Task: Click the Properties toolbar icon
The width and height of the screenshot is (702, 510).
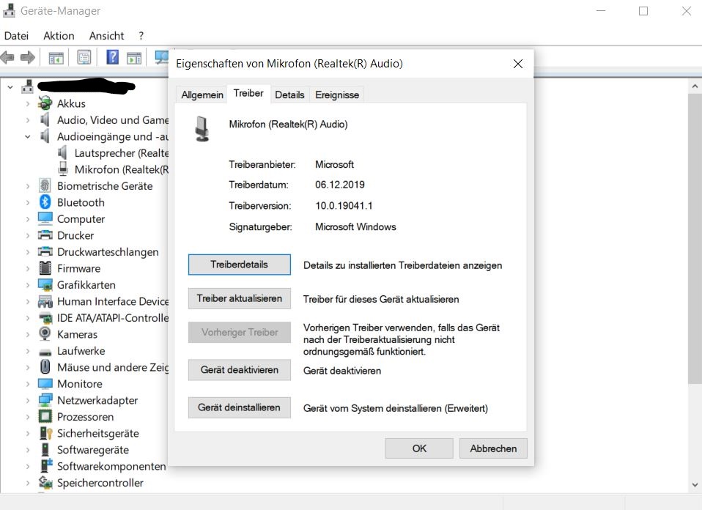Action: [84, 57]
